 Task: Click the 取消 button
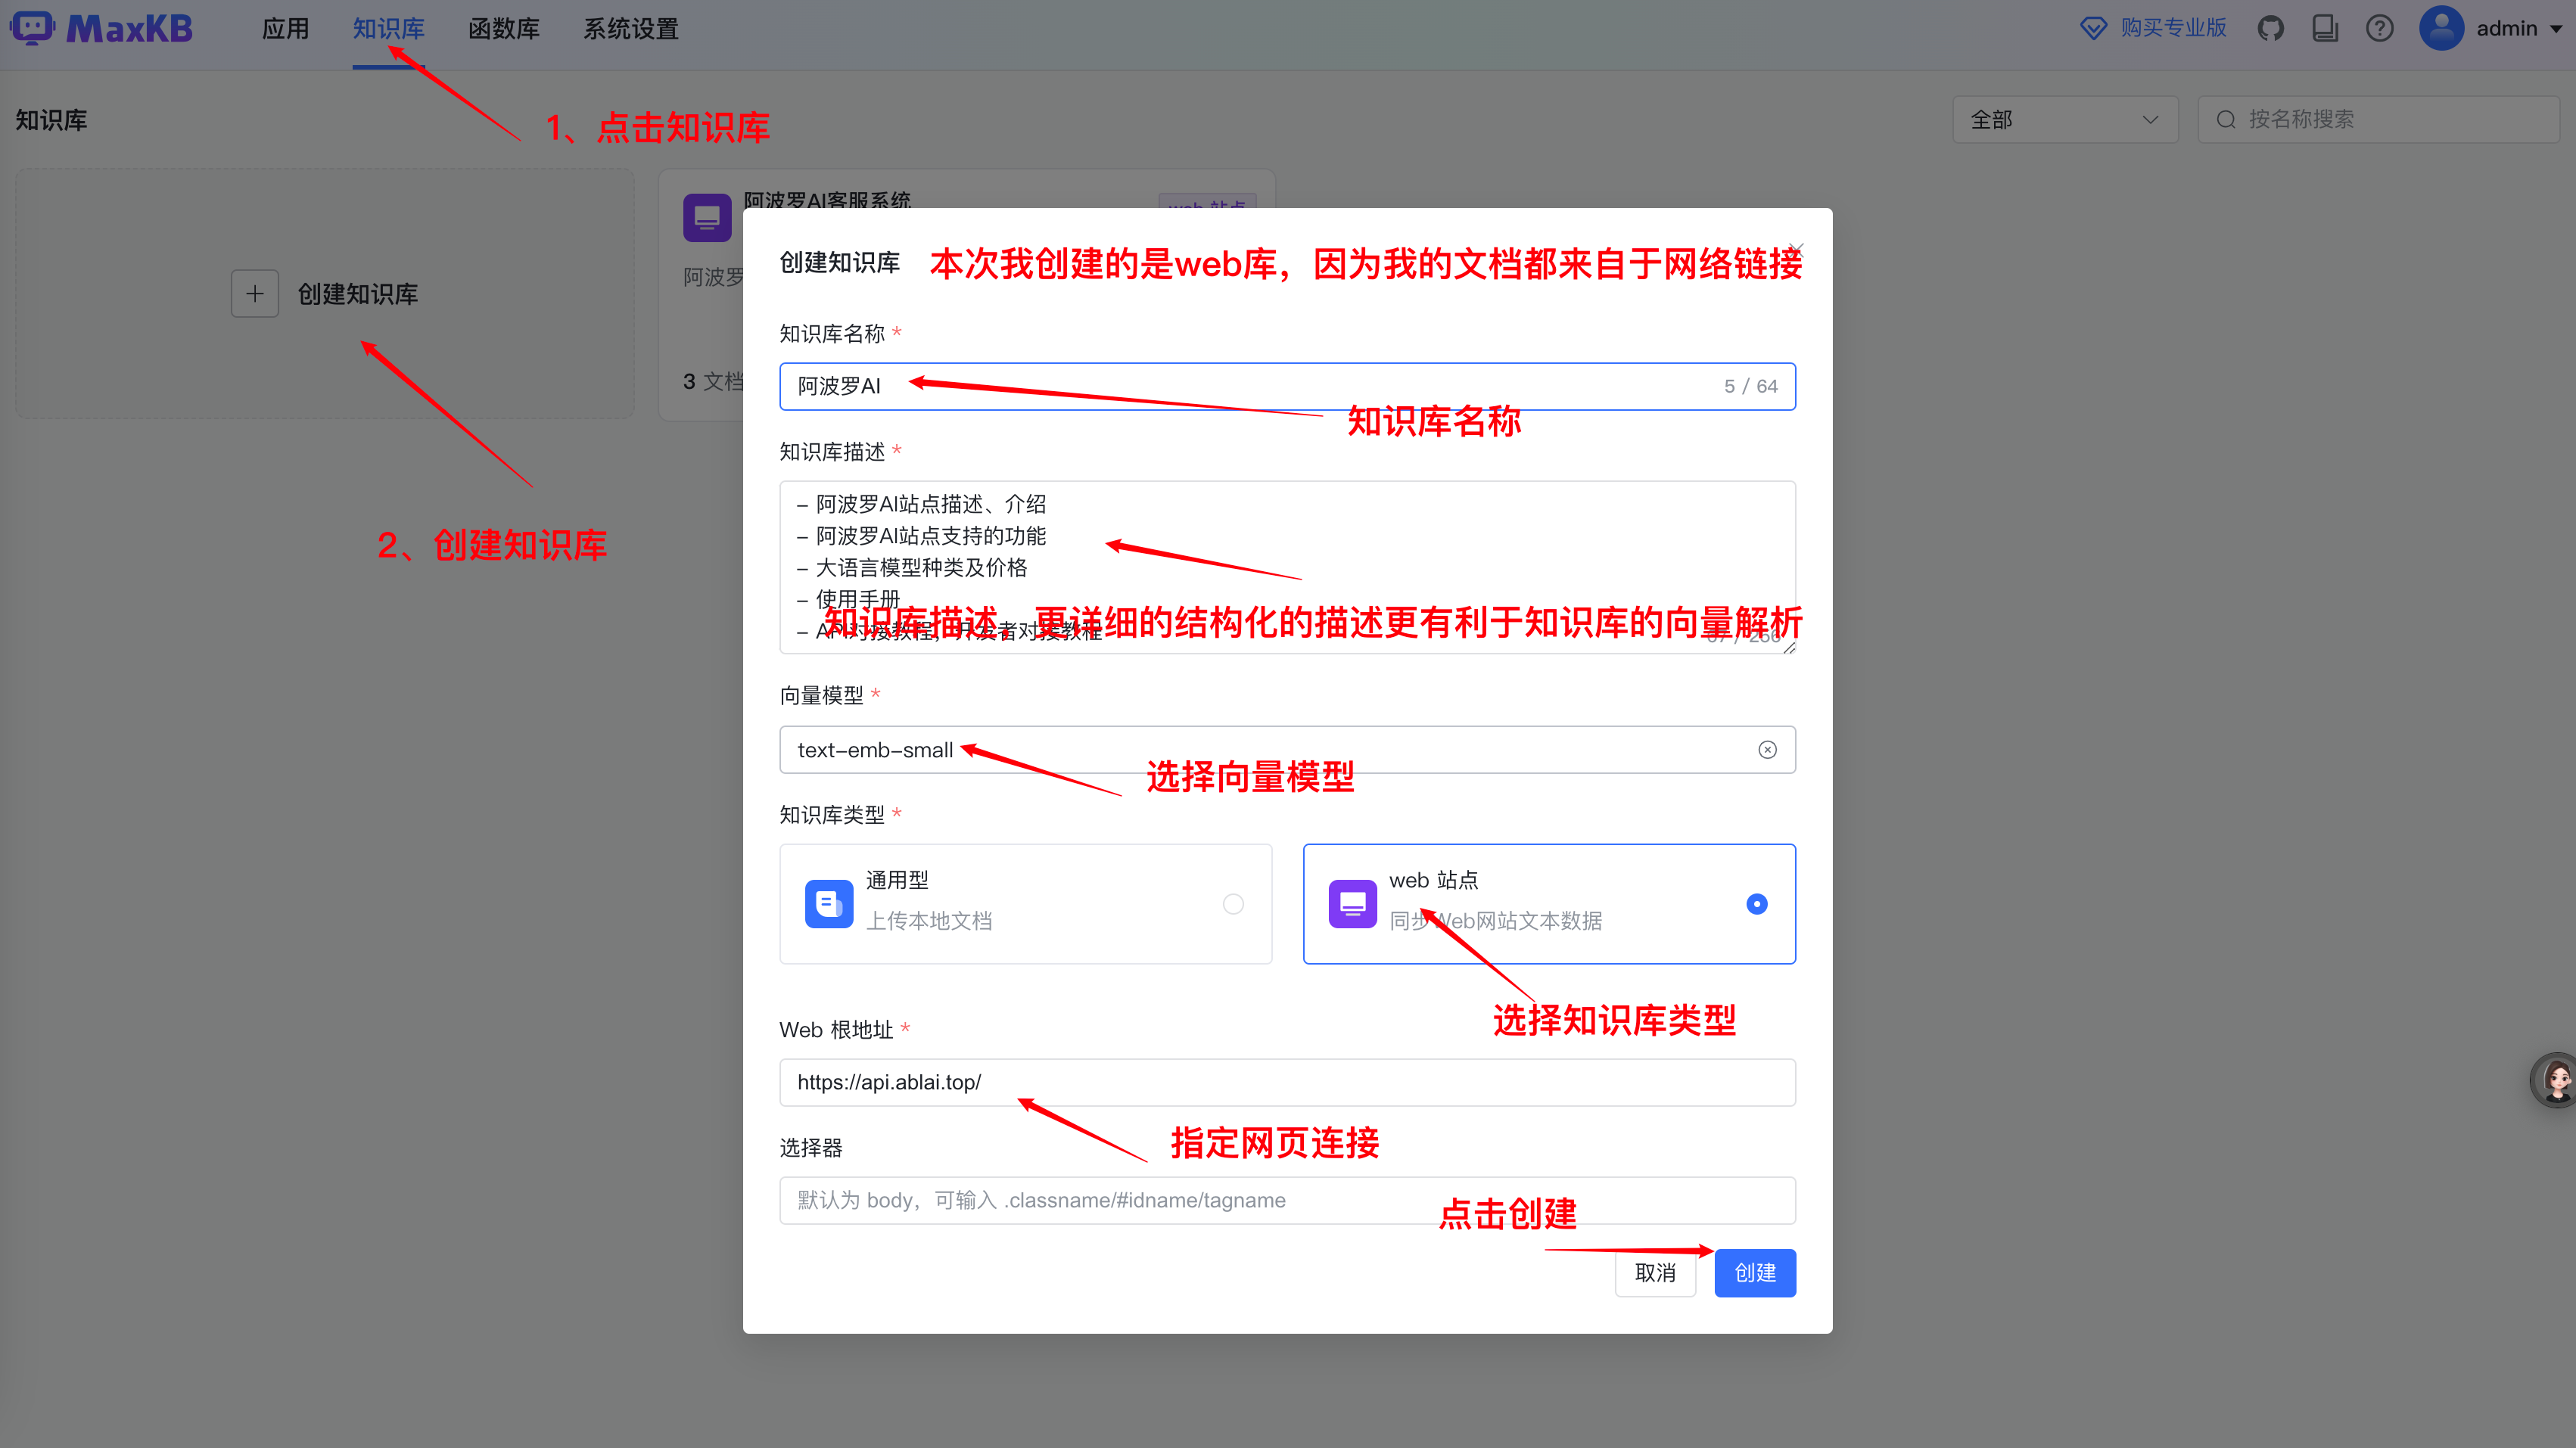[x=1655, y=1273]
